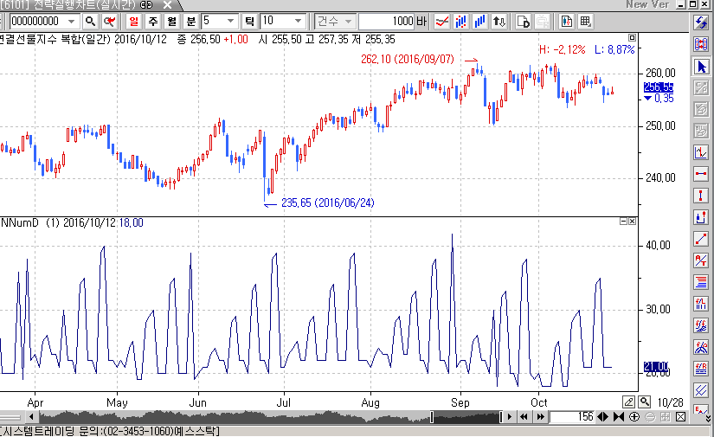Screen dimensions: 714x437
Task: Select the 틱 tick period button
Action: [x=249, y=21]
